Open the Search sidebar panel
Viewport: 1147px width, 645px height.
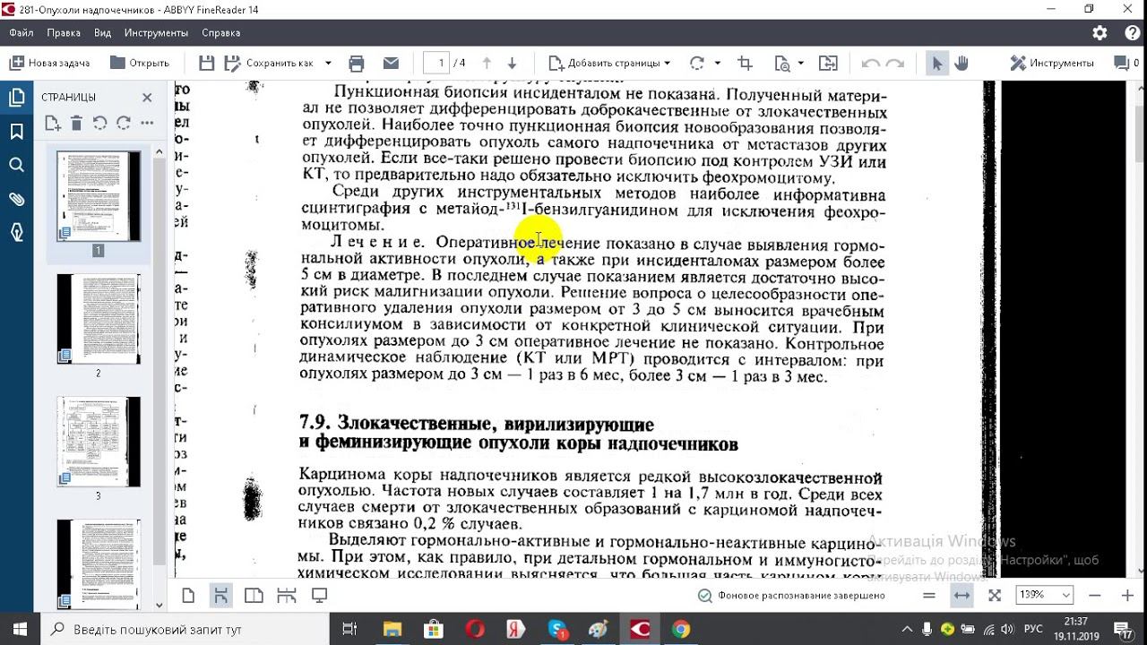pos(16,165)
